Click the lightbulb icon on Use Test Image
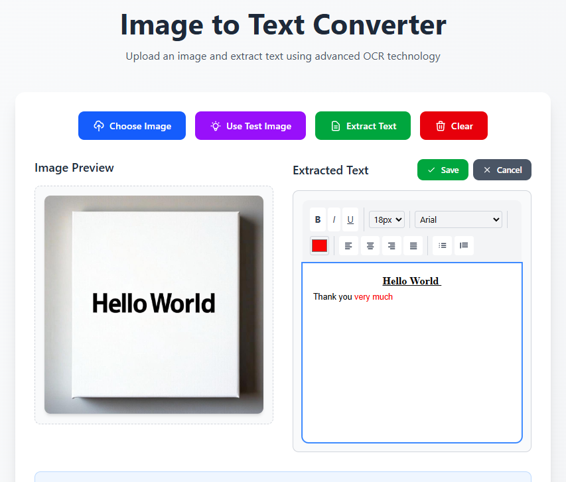 pos(216,126)
